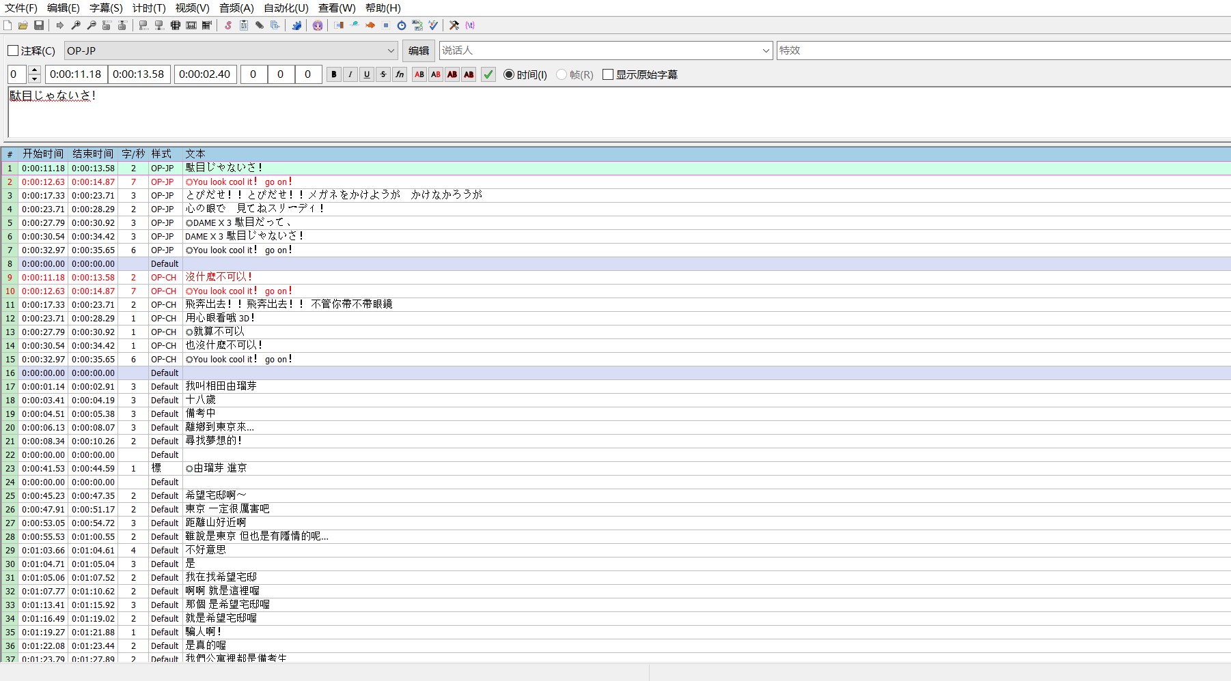The width and height of the screenshot is (1231, 681).
Task: Open the 自动化(U) menu
Action: point(286,8)
